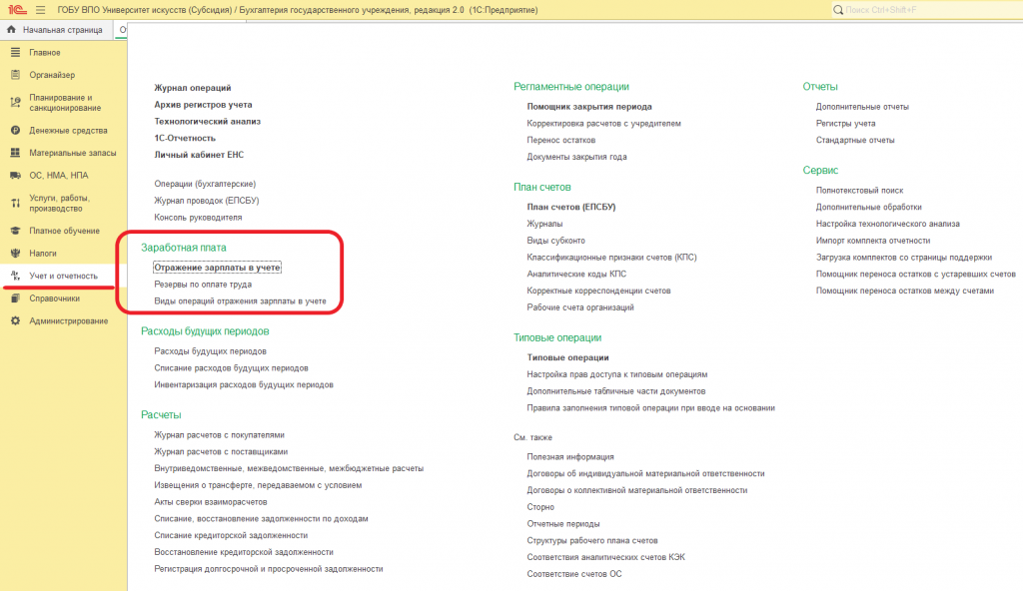This screenshot has height=591, width=1023.
Task: Click the Справочники book icon
Action: pos(15,298)
